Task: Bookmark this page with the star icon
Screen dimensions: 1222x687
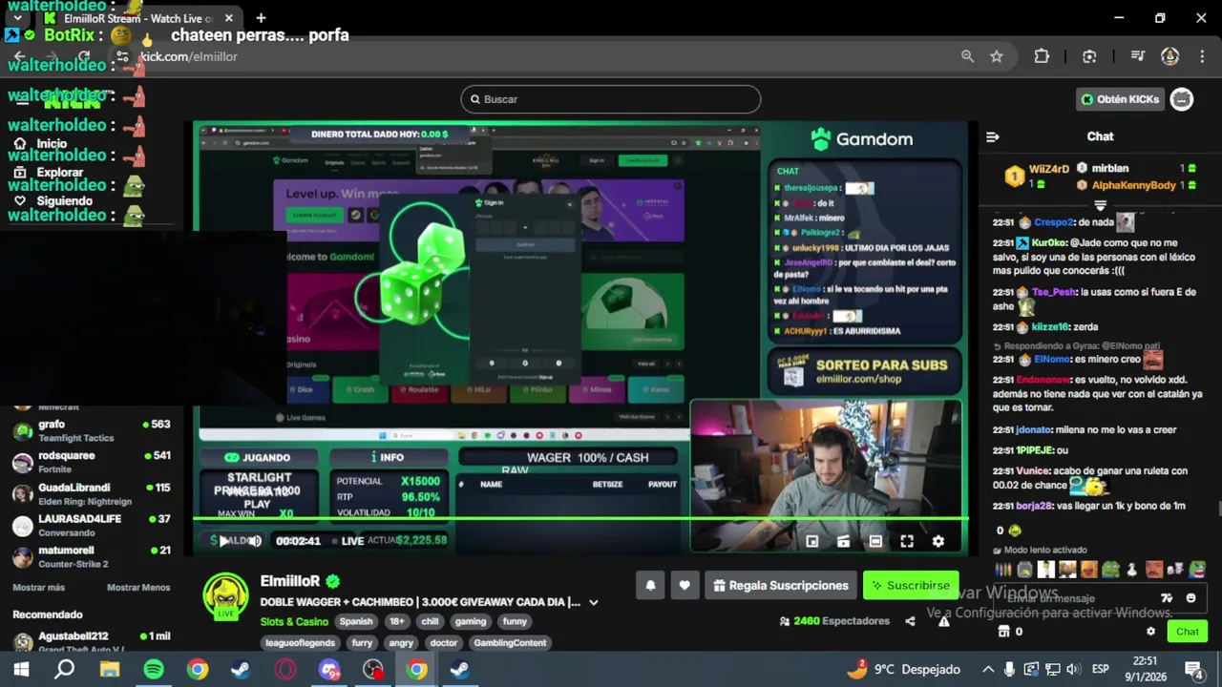Action: click(997, 56)
